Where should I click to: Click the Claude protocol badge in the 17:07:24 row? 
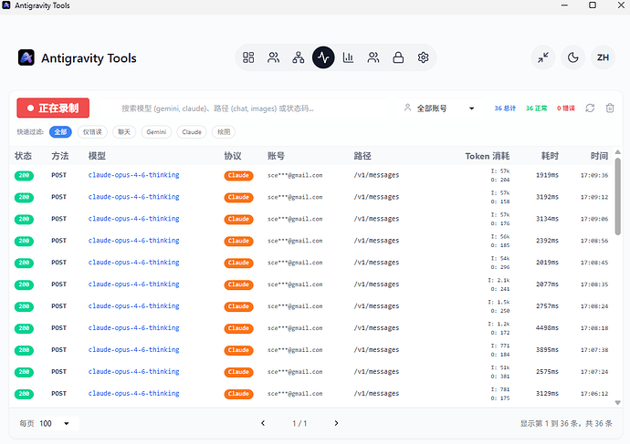238,372
